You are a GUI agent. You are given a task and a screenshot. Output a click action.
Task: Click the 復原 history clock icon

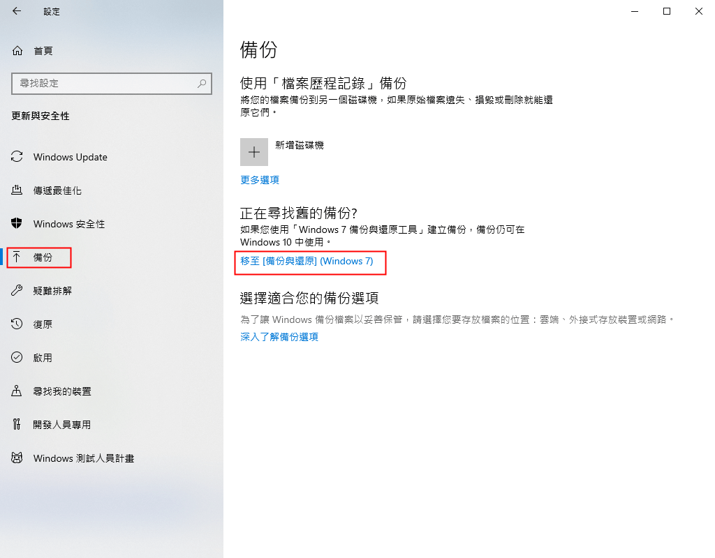tap(17, 324)
